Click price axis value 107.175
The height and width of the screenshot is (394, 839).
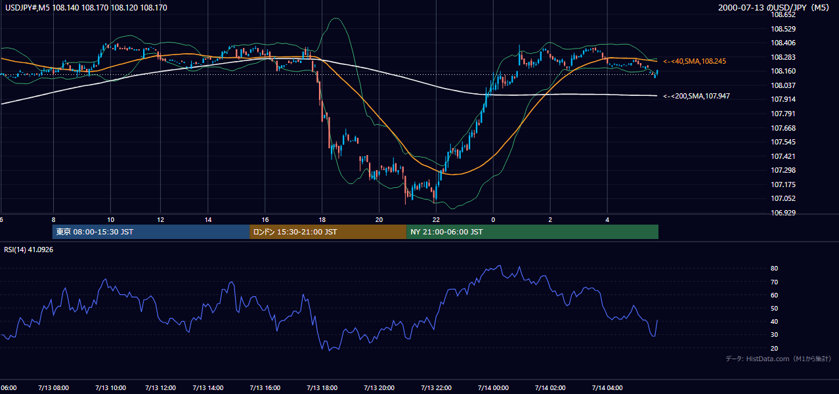[783, 185]
